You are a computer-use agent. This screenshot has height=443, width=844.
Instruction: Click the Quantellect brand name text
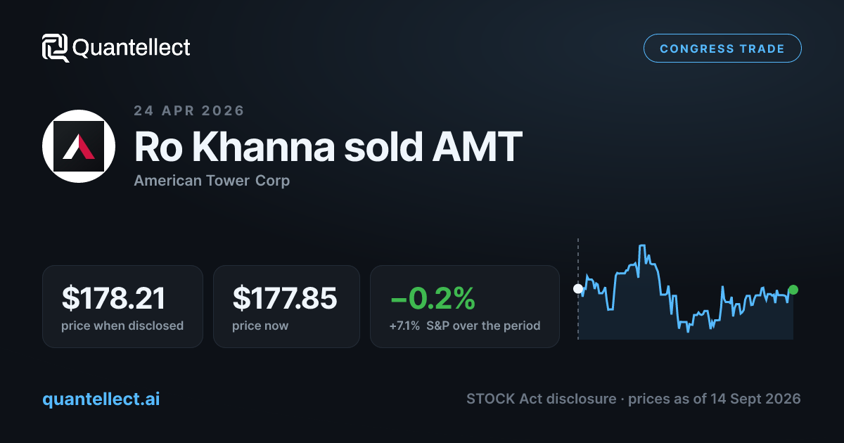132,48
